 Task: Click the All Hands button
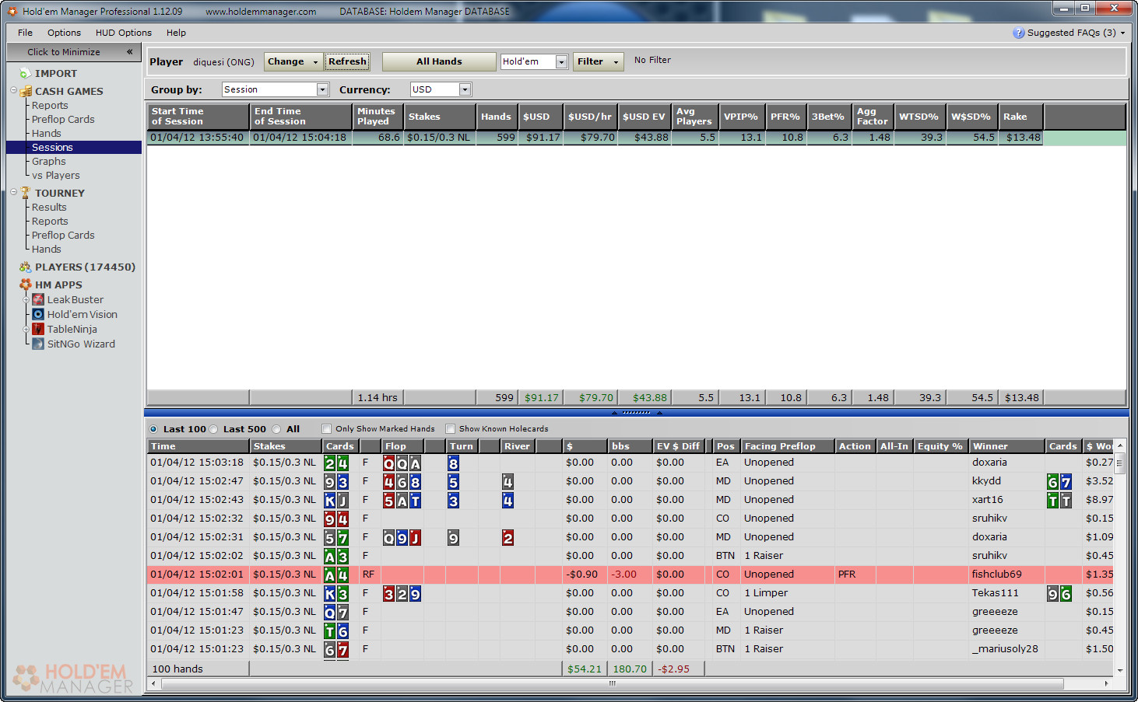point(439,61)
